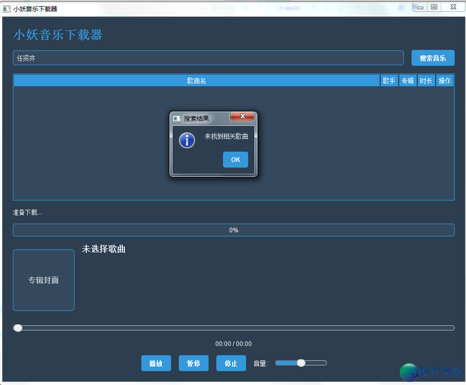Click the 专辑 column header

(x=407, y=81)
